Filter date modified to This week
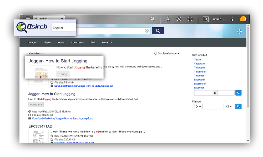The image size is (263, 157). [x=199, y=68]
